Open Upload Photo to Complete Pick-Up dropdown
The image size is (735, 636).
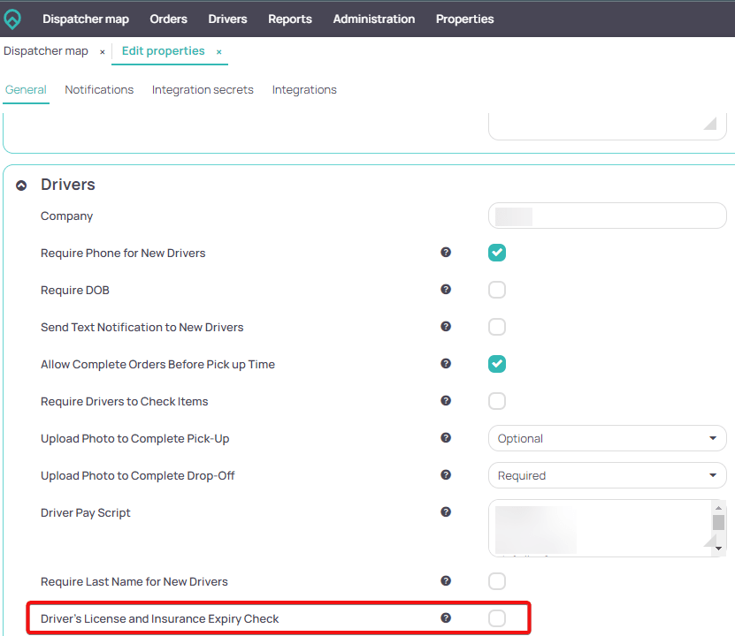(607, 438)
